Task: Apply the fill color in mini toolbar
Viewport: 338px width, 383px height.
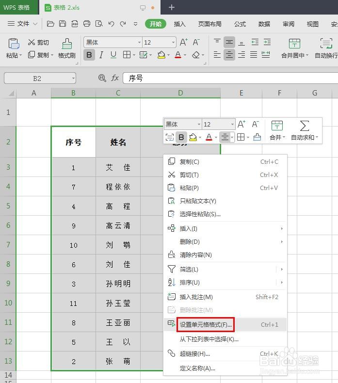Action: point(193,137)
